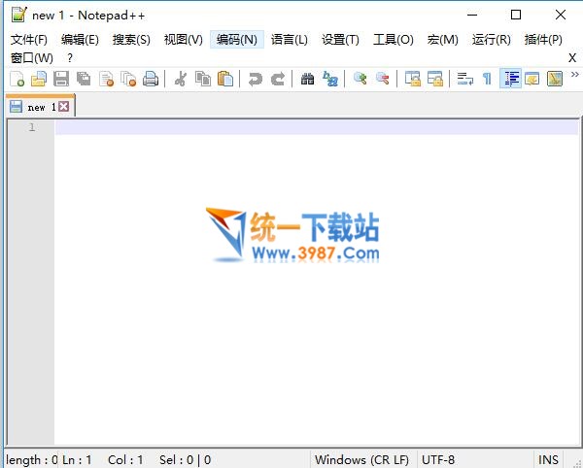Viewport: 583px width, 468px height.
Task: Click the New file toolbar icon
Action: (17, 80)
